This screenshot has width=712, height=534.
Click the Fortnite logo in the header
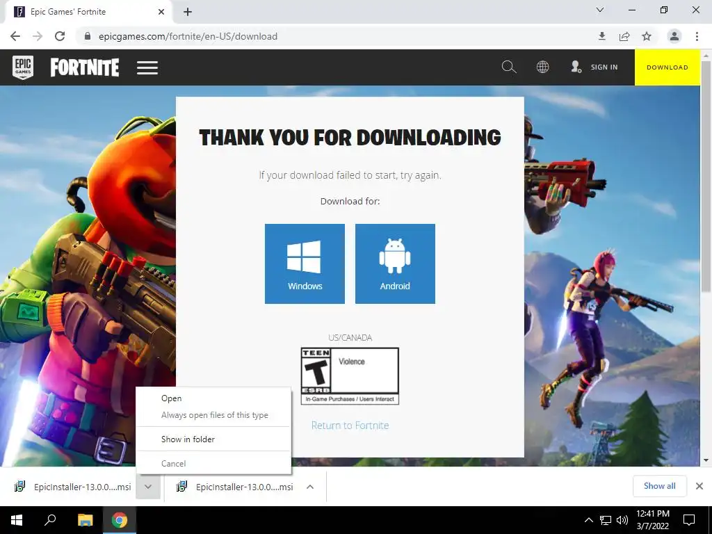point(84,67)
